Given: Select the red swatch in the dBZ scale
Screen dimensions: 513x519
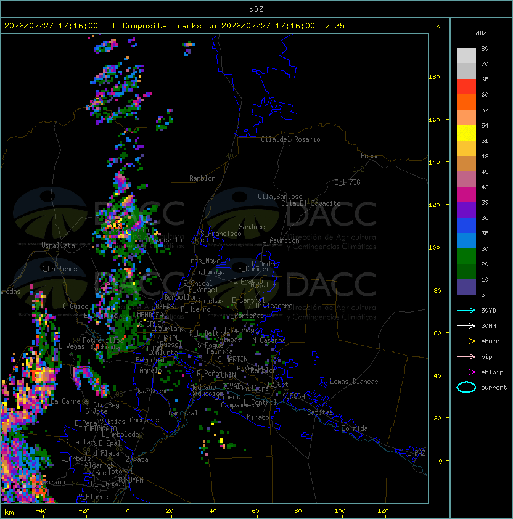Looking at the screenshot, I should click(x=466, y=87).
